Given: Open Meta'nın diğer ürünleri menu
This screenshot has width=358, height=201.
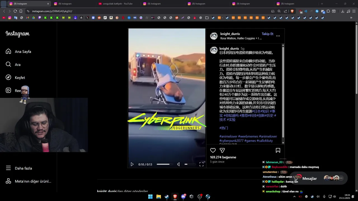Looking at the screenshot, I should [28, 181].
